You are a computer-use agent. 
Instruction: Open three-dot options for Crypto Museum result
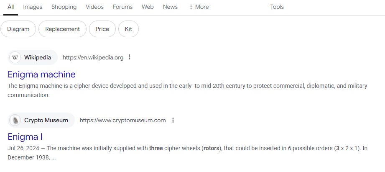point(173,120)
